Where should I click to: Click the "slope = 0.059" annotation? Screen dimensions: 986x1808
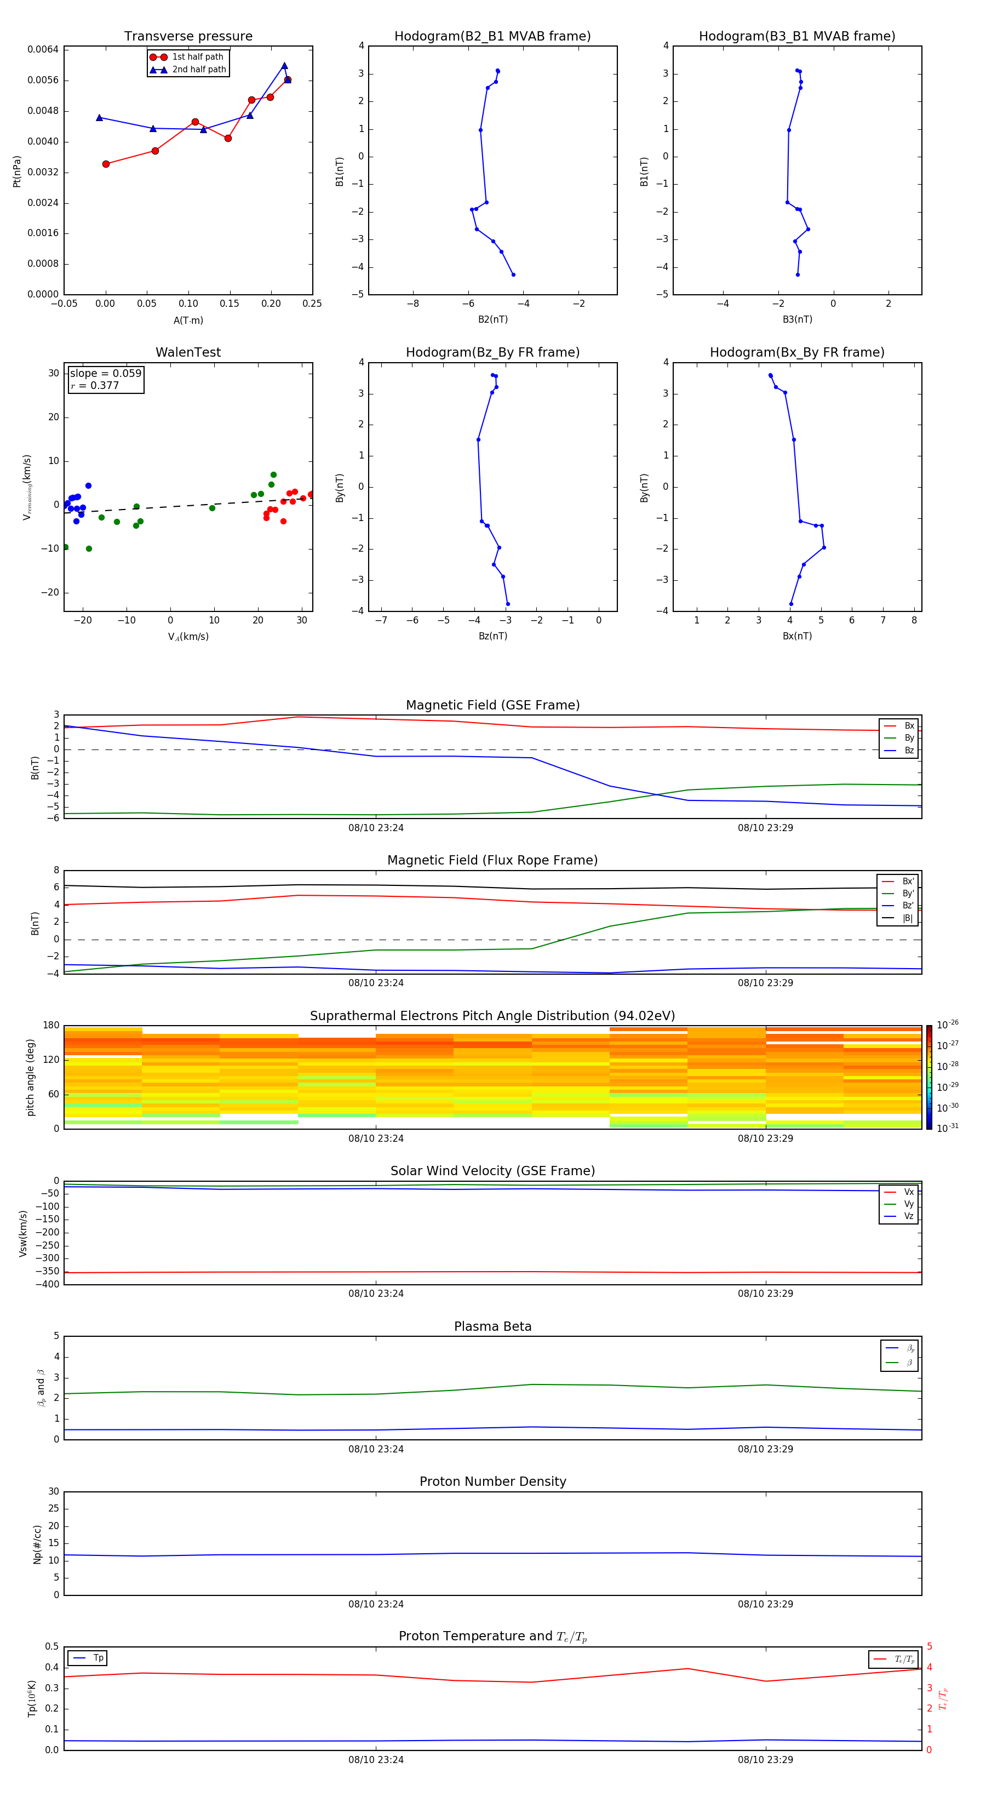[x=106, y=374]
